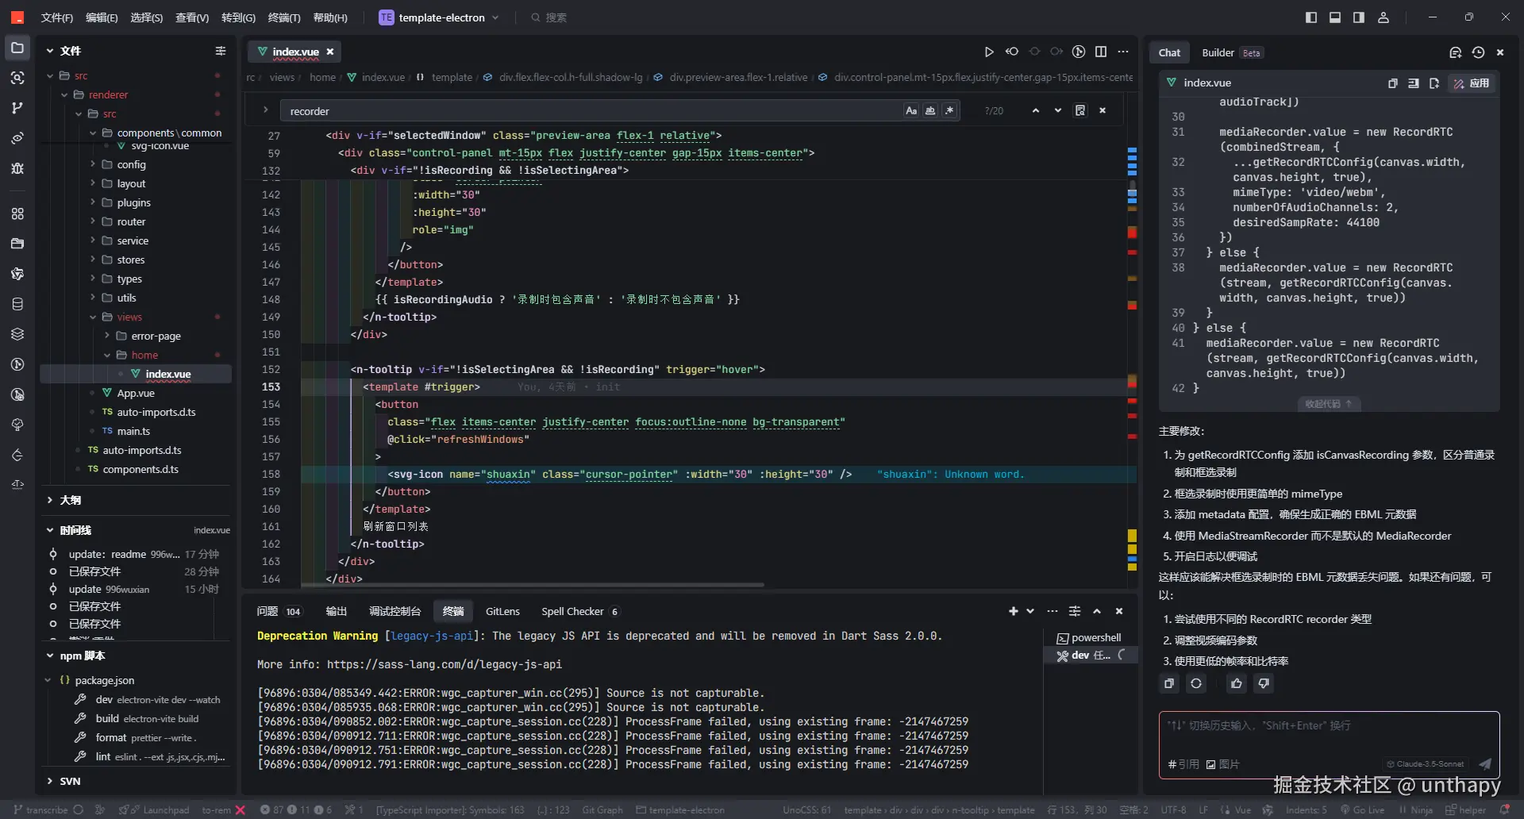Click the 应用 apply button
This screenshot has height=819, width=1524.
point(1472,83)
